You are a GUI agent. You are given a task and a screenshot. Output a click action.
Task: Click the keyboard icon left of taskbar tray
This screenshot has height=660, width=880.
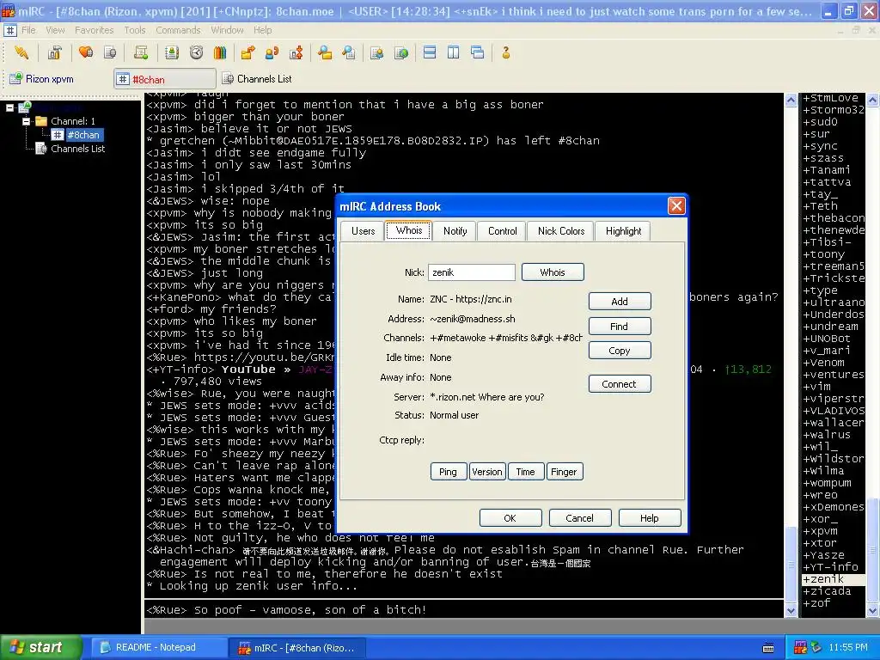[768, 648]
